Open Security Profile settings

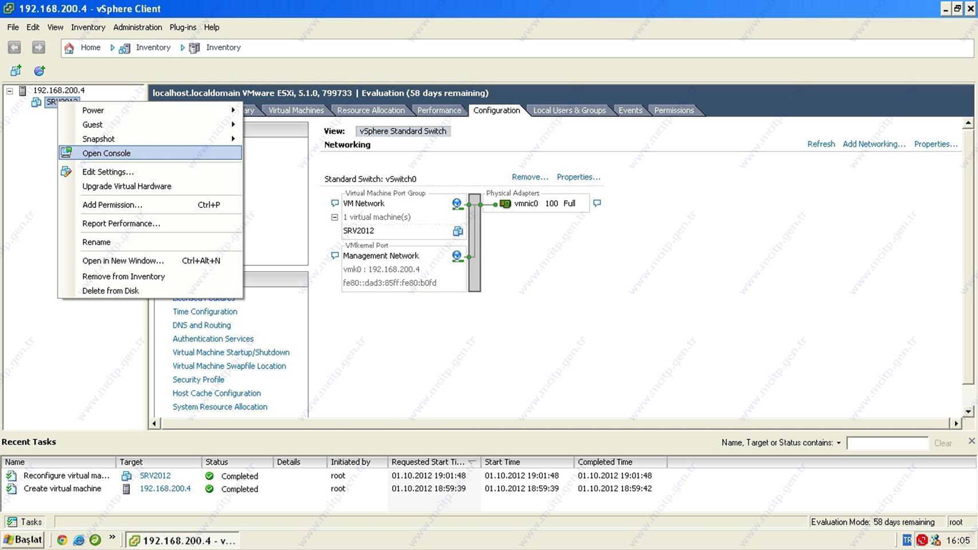(199, 380)
